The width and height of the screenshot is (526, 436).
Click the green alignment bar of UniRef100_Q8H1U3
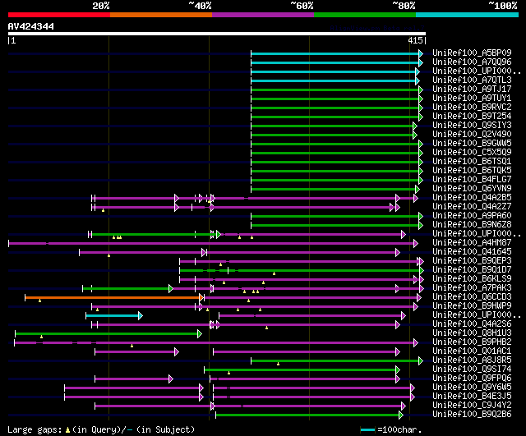108,334
